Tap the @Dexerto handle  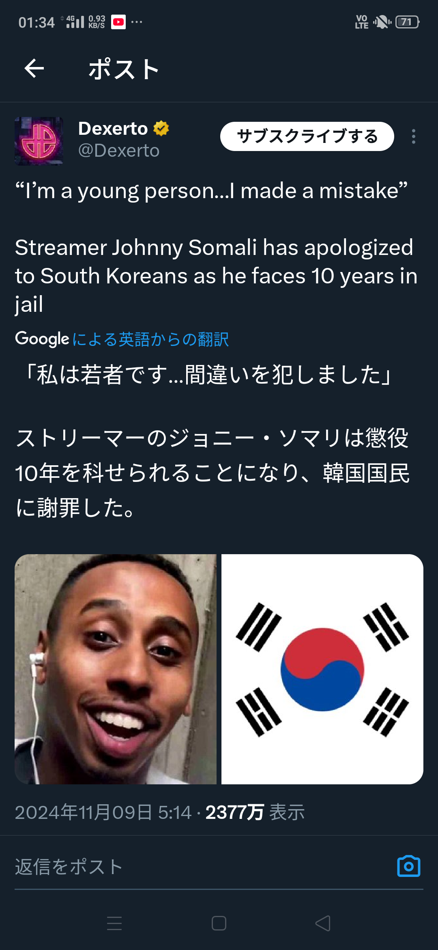coord(119,151)
